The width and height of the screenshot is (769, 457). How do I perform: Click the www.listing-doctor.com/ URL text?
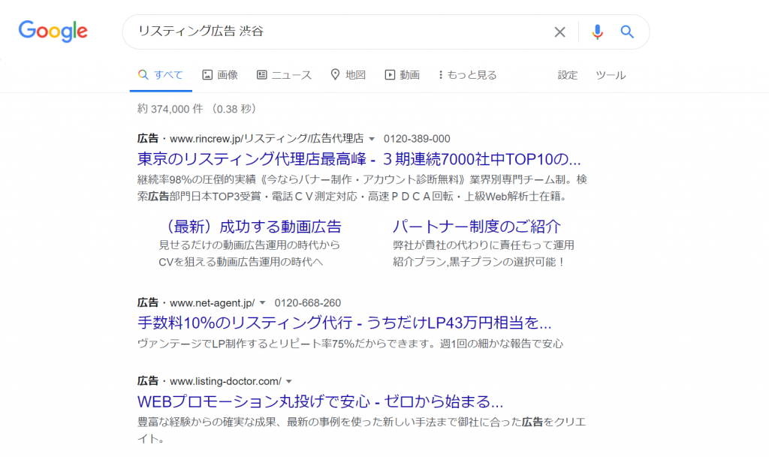(x=225, y=381)
